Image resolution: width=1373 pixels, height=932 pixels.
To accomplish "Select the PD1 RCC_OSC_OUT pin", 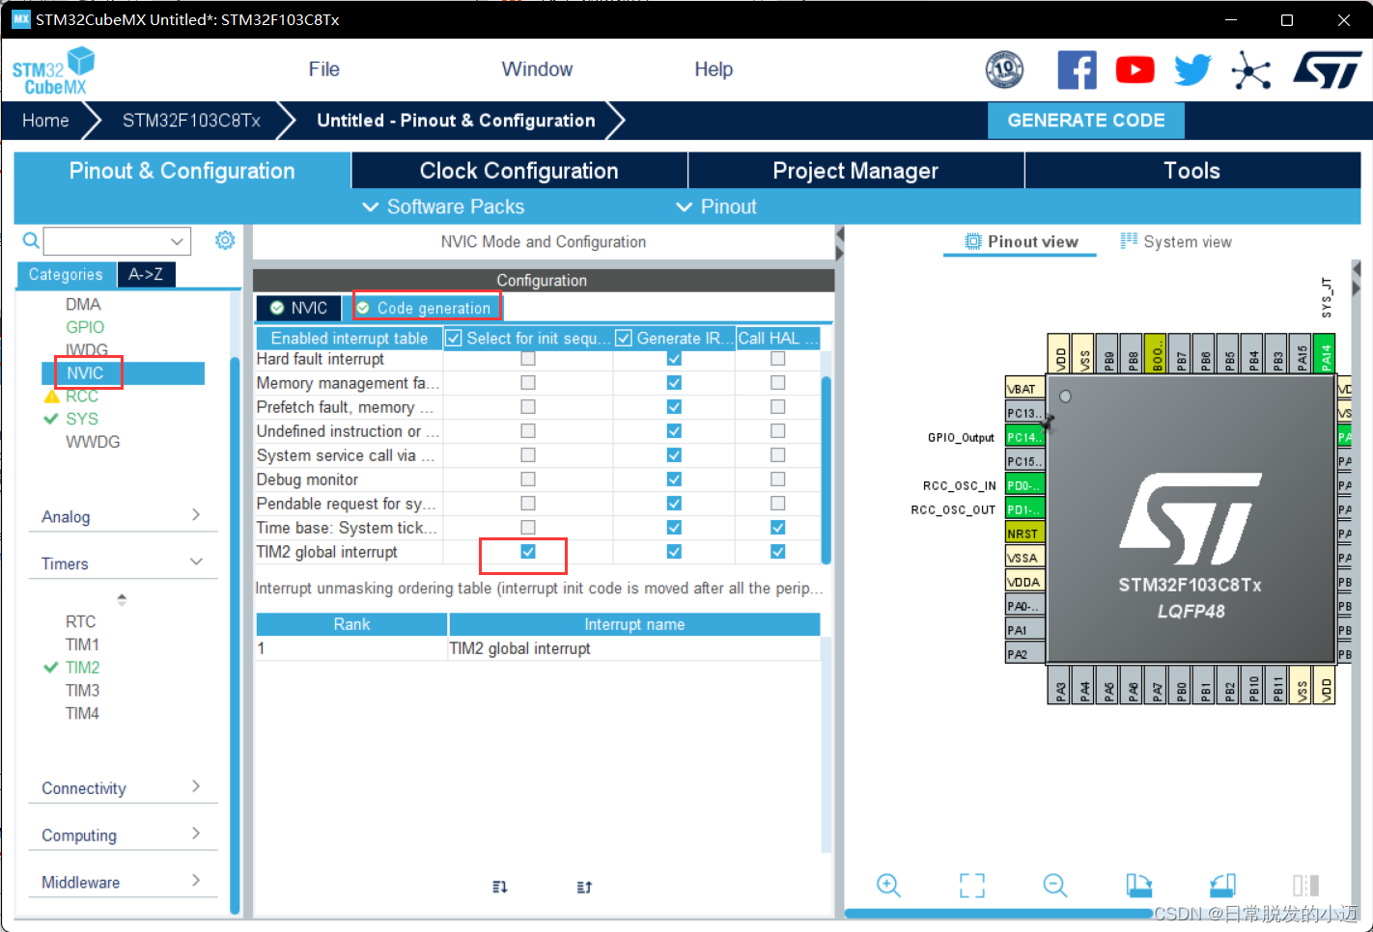I will tap(1024, 509).
